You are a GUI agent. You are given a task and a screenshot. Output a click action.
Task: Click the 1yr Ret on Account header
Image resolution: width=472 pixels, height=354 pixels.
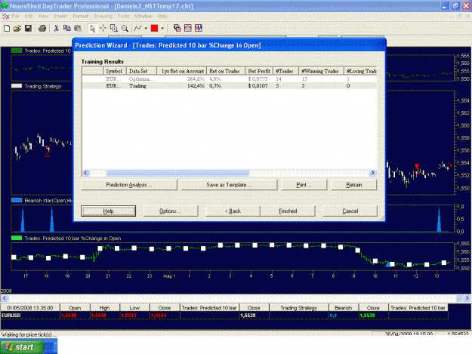tap(182, 71)
